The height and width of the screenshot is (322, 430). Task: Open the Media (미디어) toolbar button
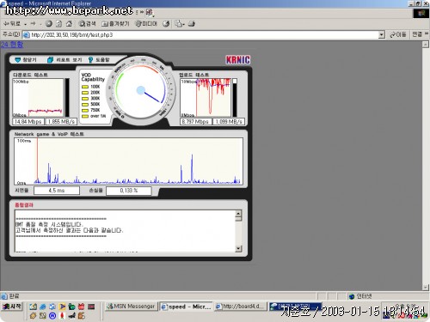pos(146,24)
